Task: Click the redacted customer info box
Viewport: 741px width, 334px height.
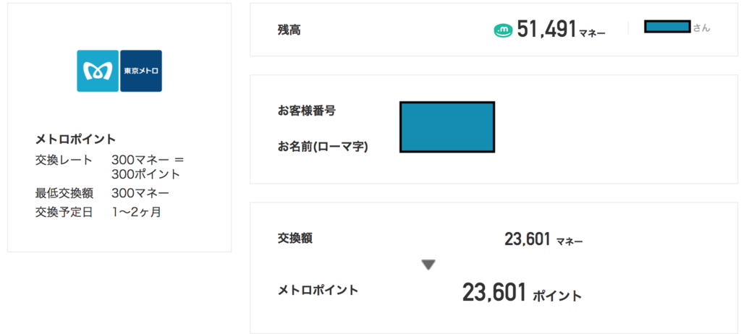Action: [447, 127]
